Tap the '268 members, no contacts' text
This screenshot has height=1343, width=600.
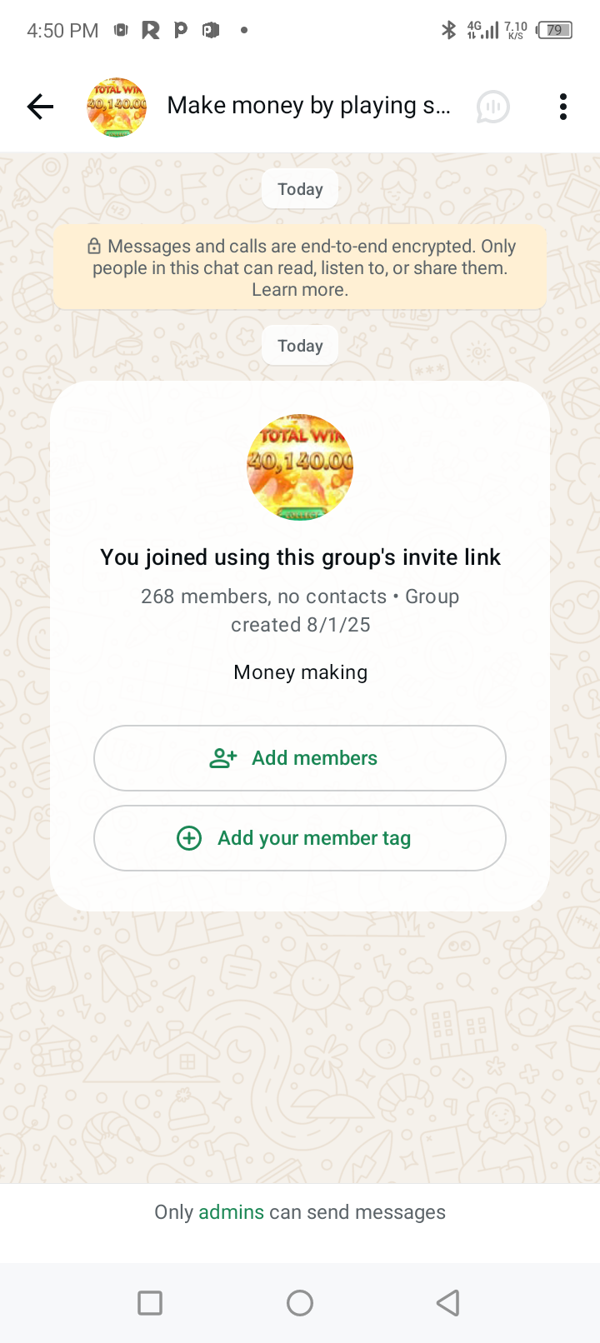pyautogui.click(x=263, y=597)
